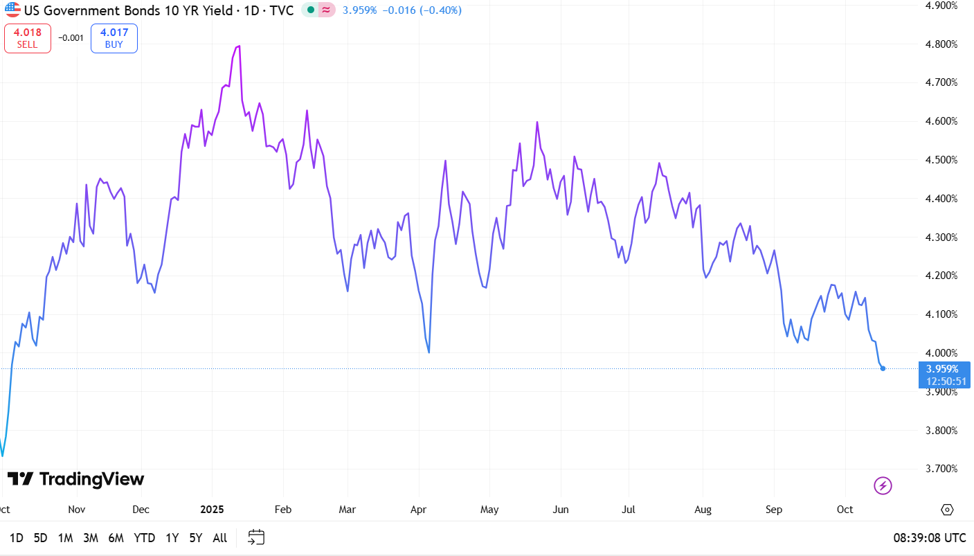
Task: Open the go-to-date calendar icon
Action: [x=256, y=537]
